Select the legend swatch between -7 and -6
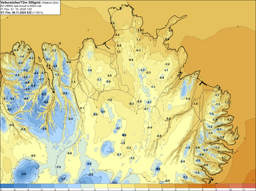256x191 pixels. (x=7, y=186)
